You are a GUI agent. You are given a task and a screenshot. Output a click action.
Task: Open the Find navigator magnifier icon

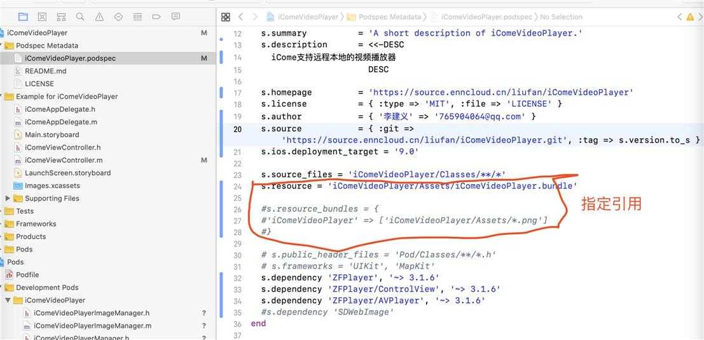[80, 17]
